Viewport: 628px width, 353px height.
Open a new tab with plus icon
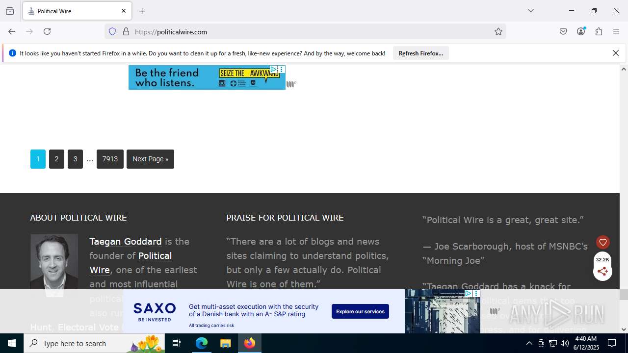click(142, 11)
